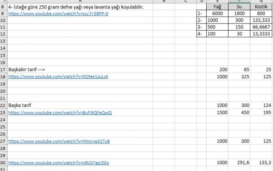Select the cell labeled '2-'
273x171 pixels.
(x=202, y=20)
